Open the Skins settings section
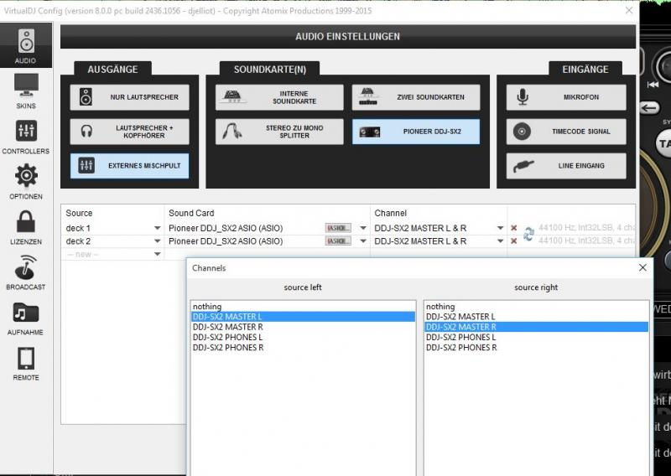The image size is (671, 476). [26, 91]
